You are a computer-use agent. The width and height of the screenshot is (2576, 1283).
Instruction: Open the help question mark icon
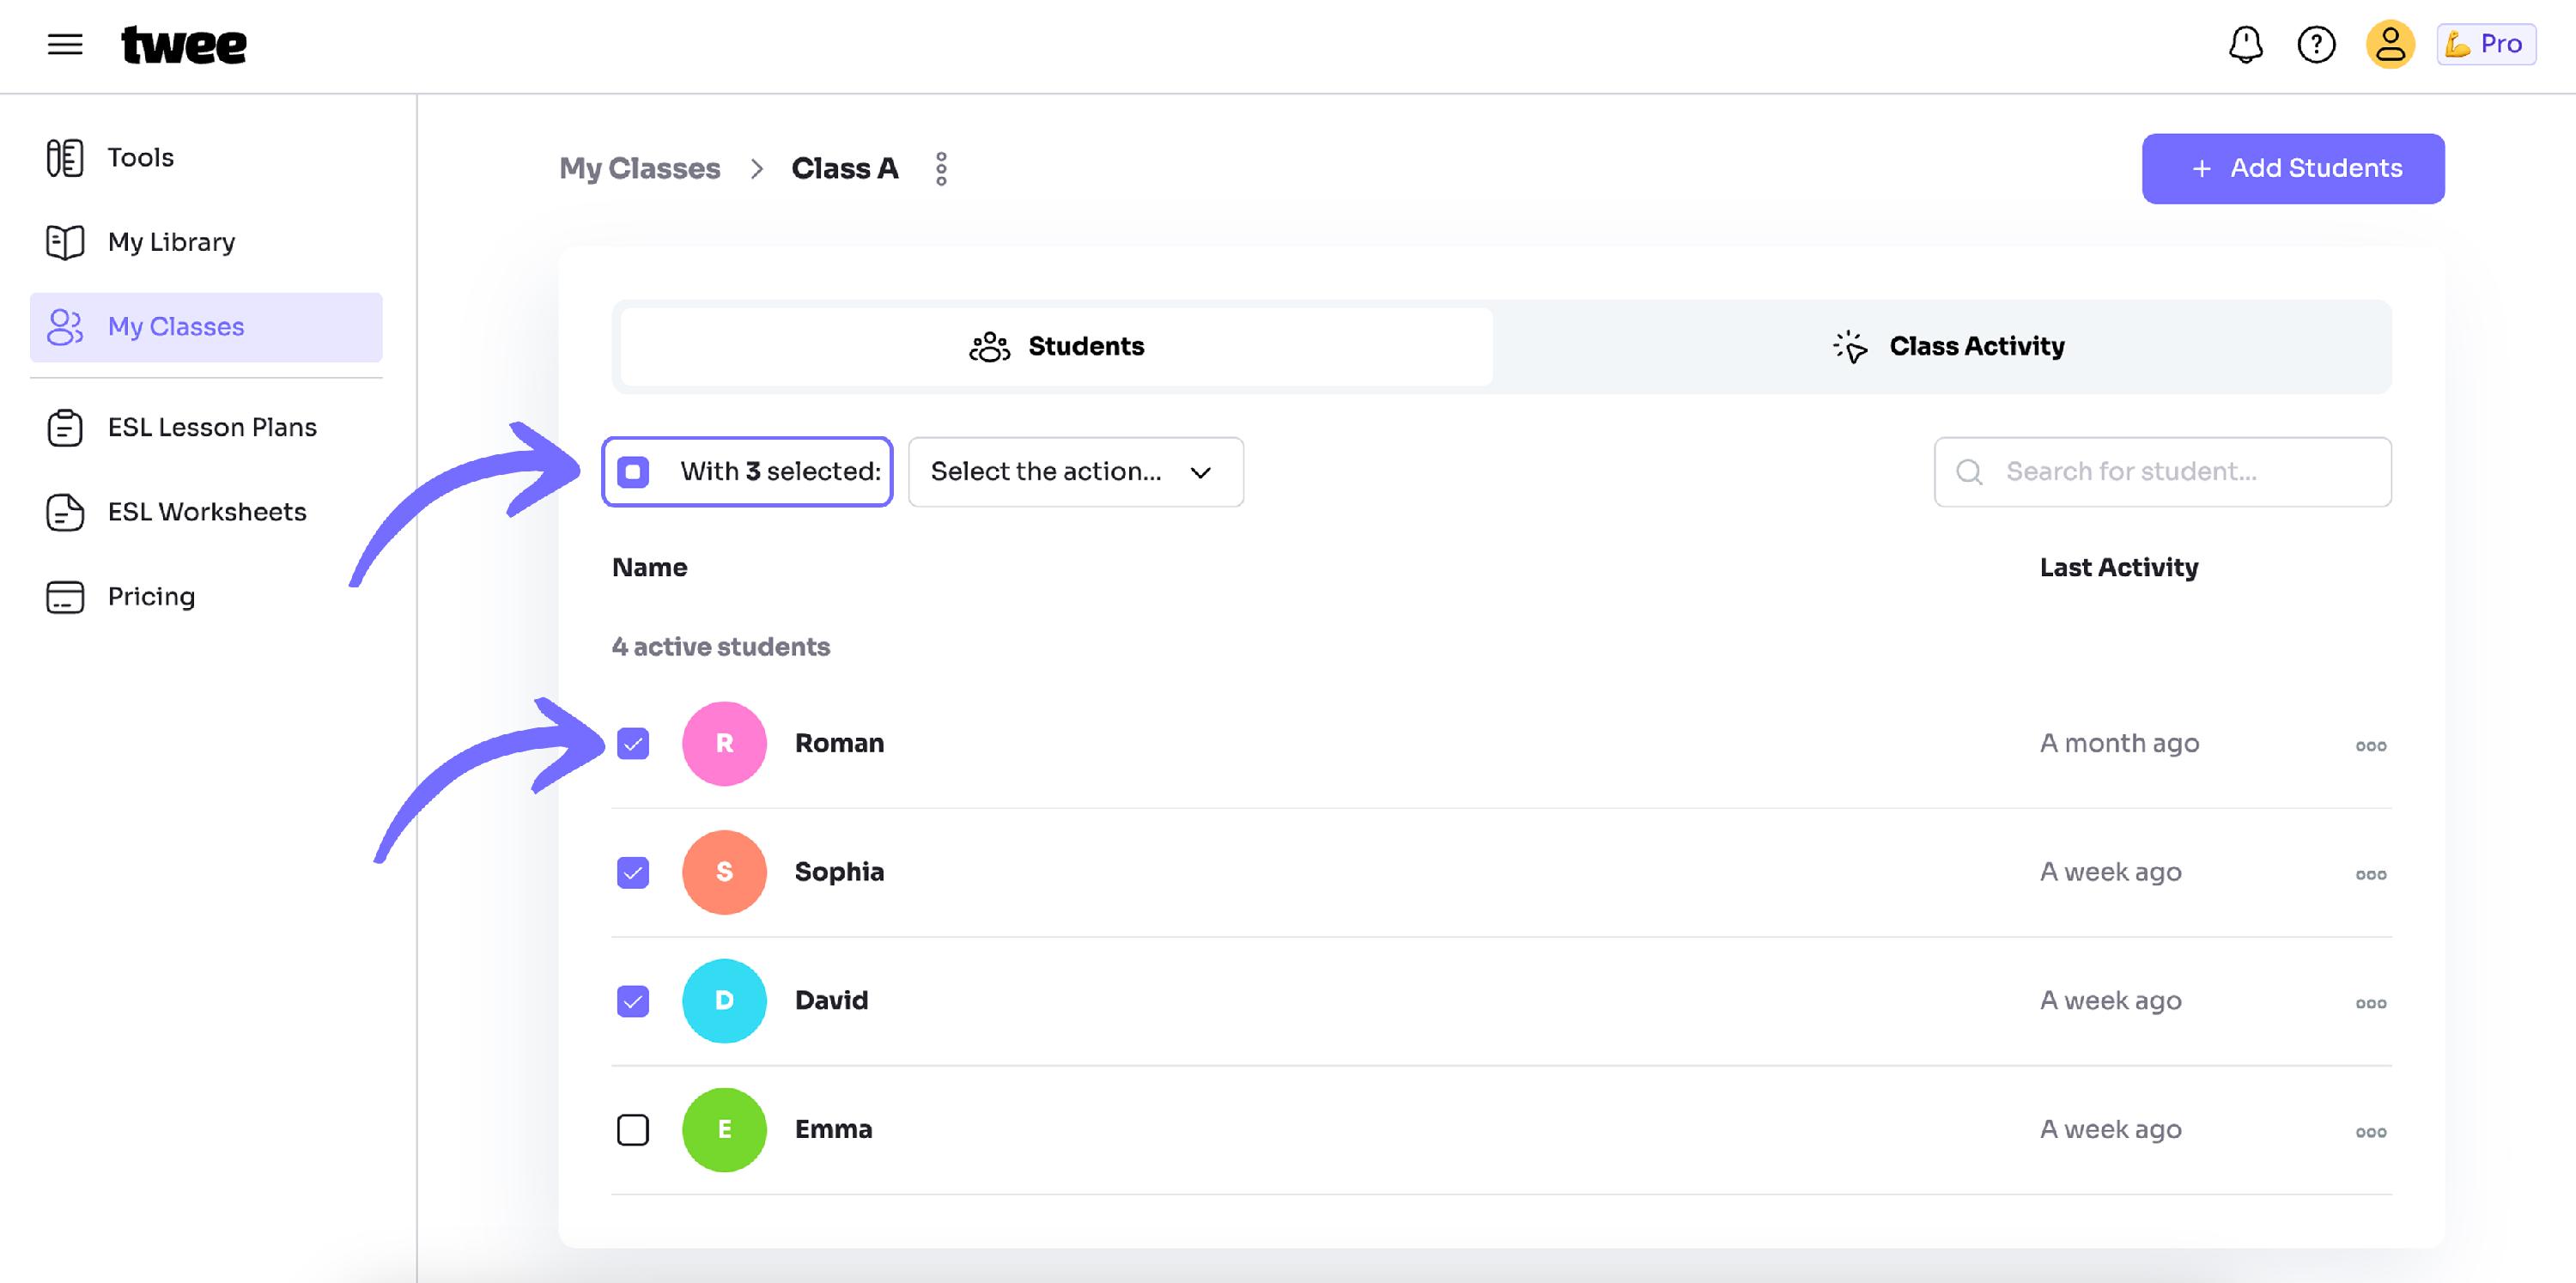coord(2316,45)
